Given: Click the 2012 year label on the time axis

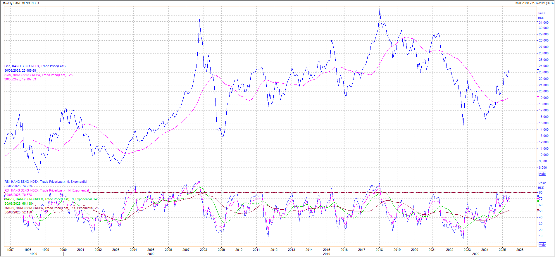Looking at the screenshot, I should pyautogui.click(x=274, y=250).
